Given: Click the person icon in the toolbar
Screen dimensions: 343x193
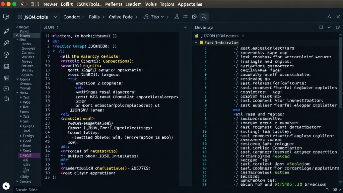Looking at the screenshot, I should [x=177, y=17].
